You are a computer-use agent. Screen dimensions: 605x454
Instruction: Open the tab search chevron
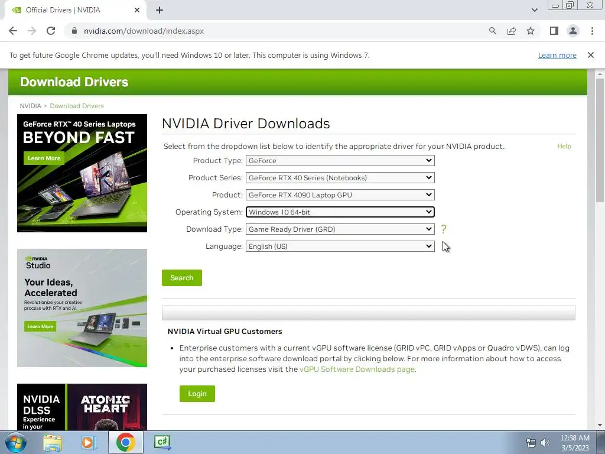click(534, 10)
